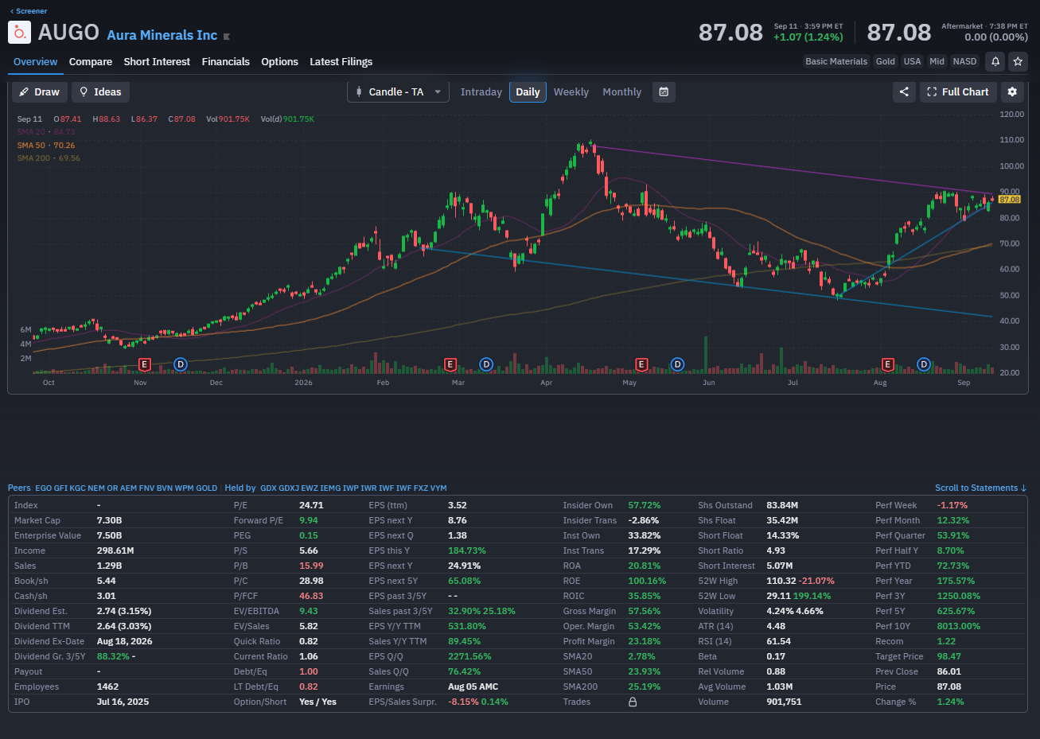Click Scroll to Statements link
1040x739 pixels.
pos(980,488)
